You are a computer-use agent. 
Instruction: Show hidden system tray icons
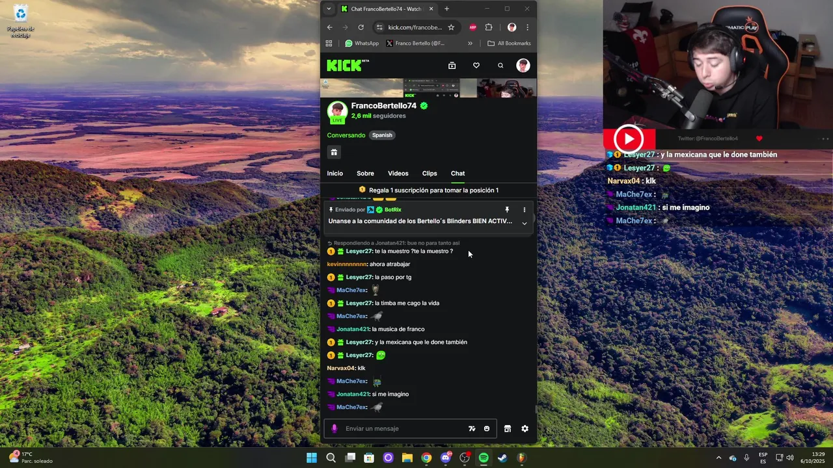click(718, 458)
